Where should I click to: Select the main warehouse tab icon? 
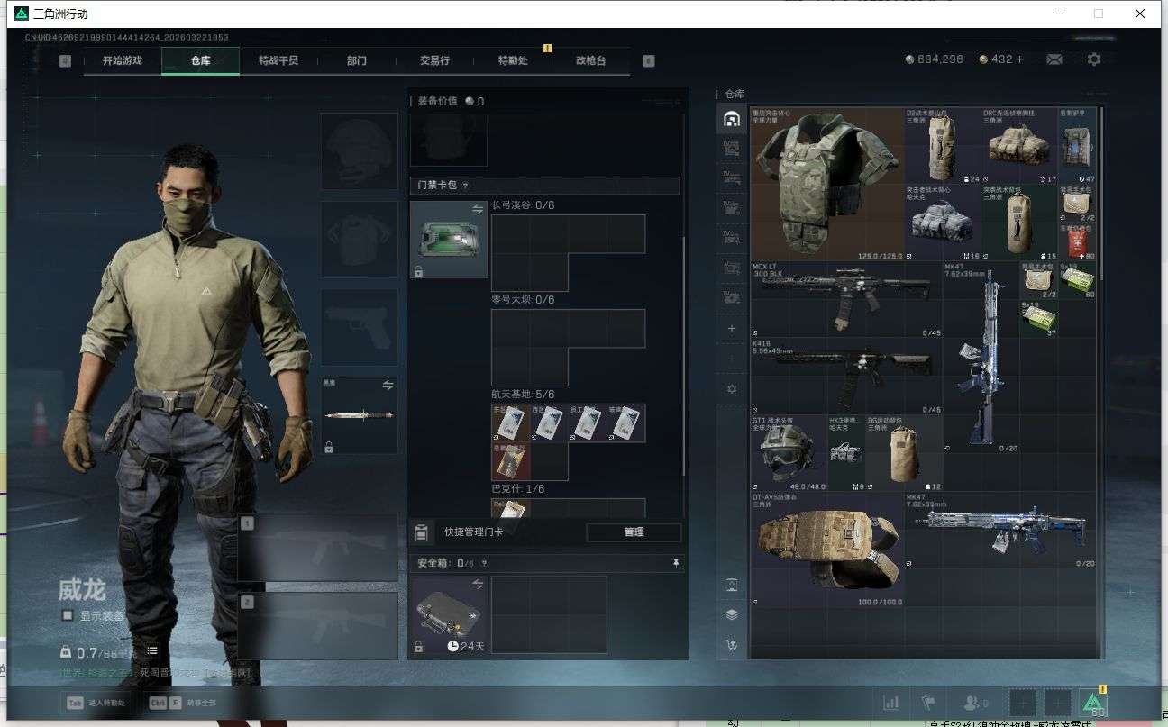tap(731, 119)
